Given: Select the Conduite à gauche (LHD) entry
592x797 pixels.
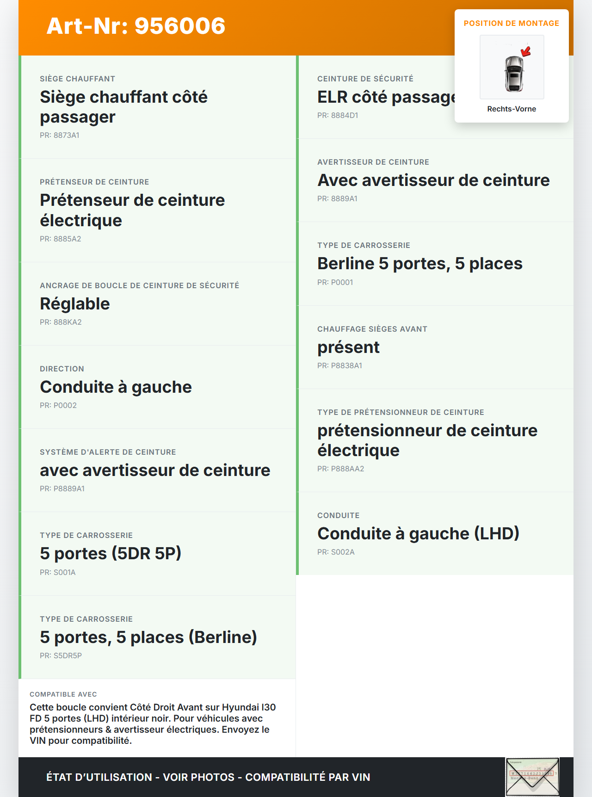Looking at the screenshot, I should [x=418, y=534].
